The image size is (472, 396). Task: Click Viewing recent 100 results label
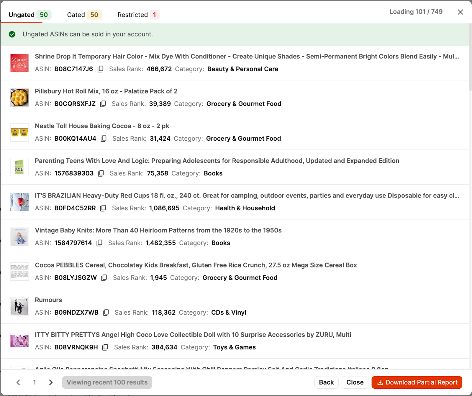107,382
